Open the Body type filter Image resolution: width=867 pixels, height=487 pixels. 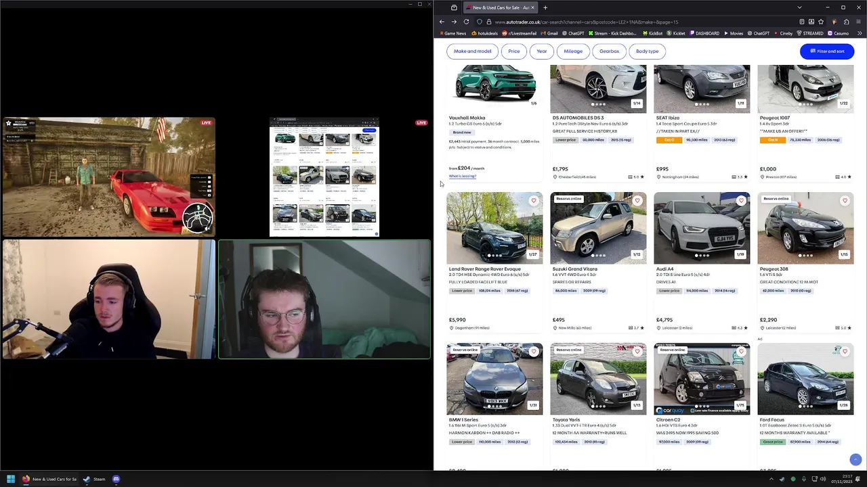(648, 51)
